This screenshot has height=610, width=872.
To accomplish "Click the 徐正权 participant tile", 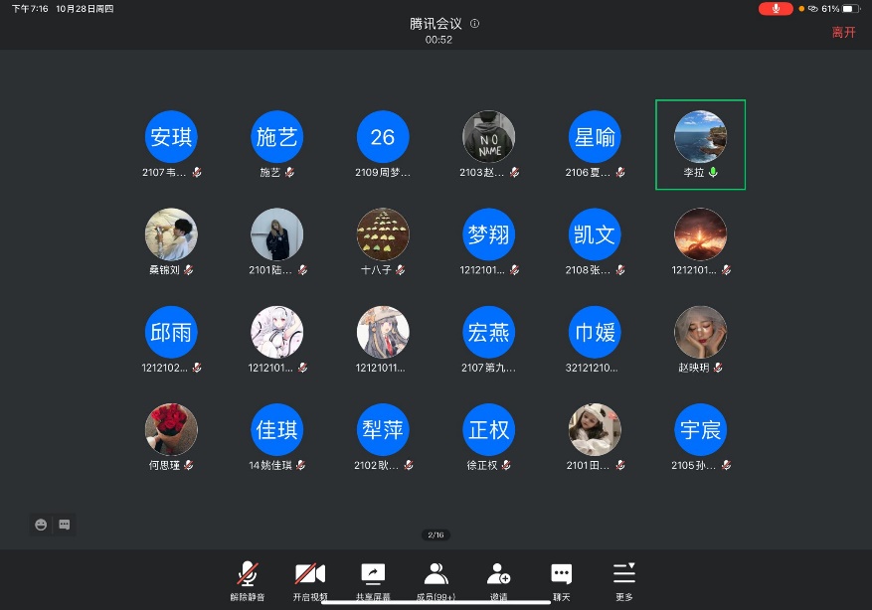I will point(488,437).
